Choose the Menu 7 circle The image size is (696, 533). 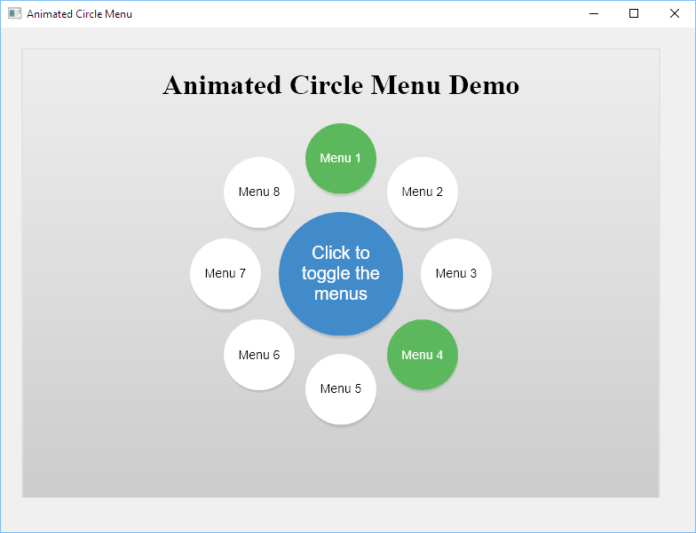coord(225,273)
